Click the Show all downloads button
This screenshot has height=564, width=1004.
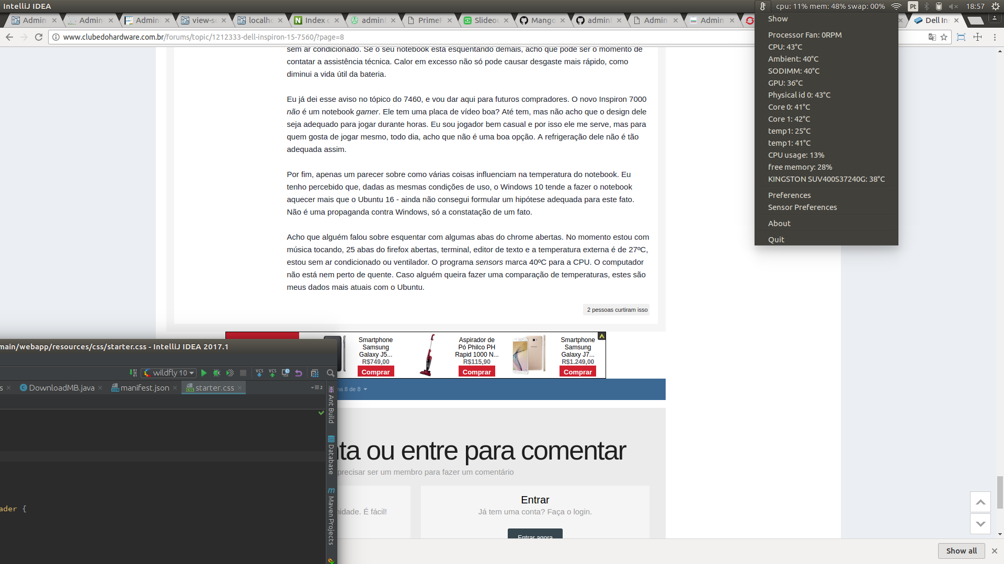point(961,550)
